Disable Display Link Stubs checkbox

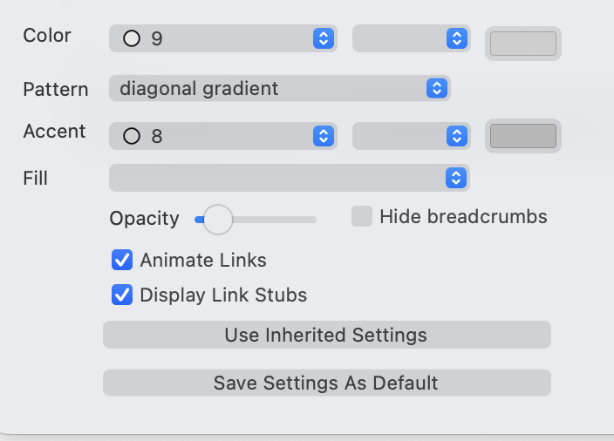click(122, 295)
